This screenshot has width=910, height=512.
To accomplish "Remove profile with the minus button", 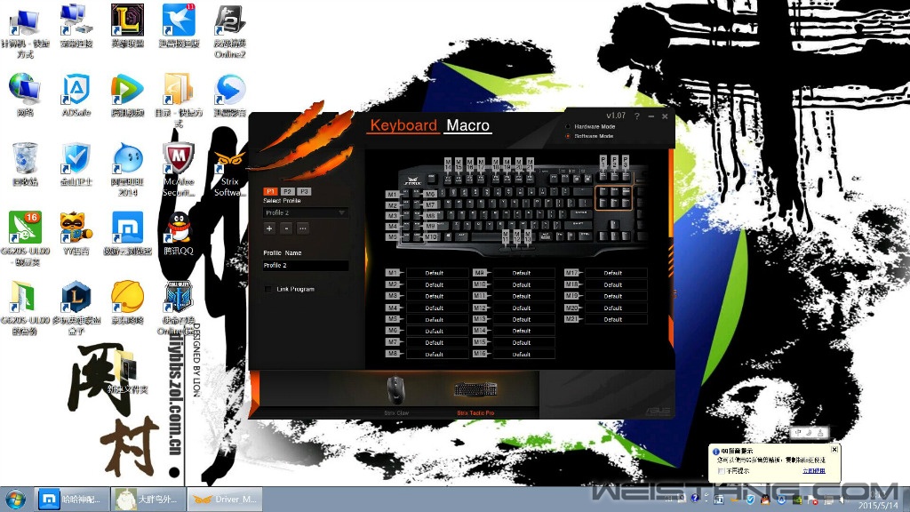I will click(x=286, y=228).
